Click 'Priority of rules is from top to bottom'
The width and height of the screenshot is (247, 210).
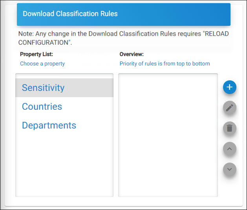[x=165, y=63]
